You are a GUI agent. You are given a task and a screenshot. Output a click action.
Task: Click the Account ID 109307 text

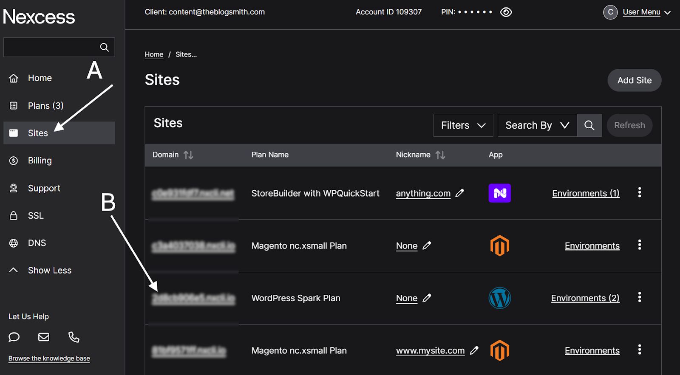click(388, 12)
